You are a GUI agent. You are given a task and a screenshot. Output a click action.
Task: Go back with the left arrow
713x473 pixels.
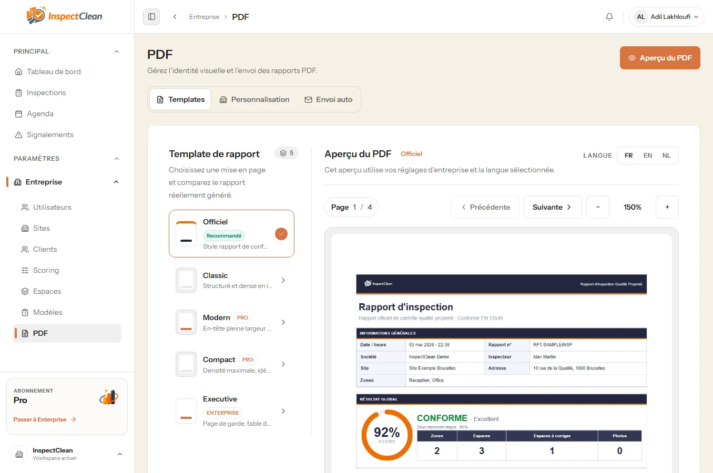175,17
